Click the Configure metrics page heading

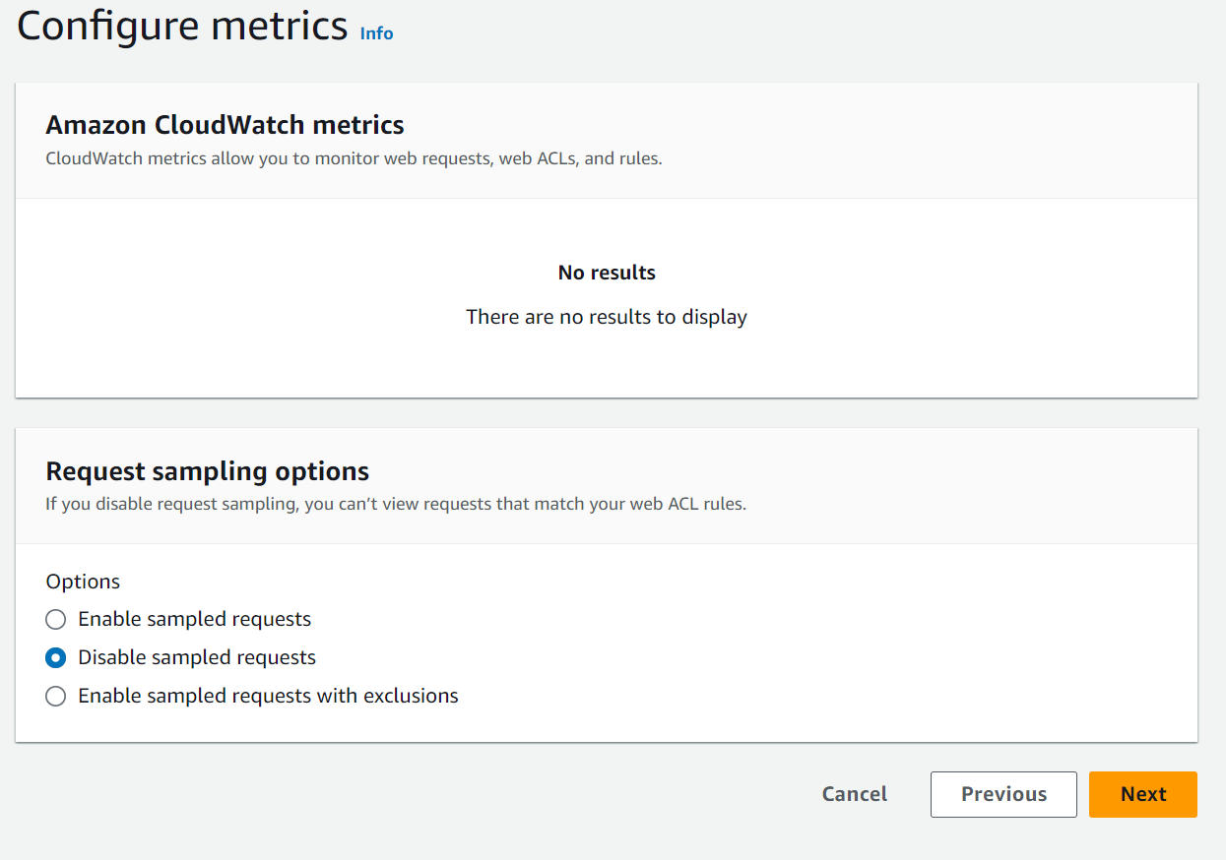coord(182,26)
